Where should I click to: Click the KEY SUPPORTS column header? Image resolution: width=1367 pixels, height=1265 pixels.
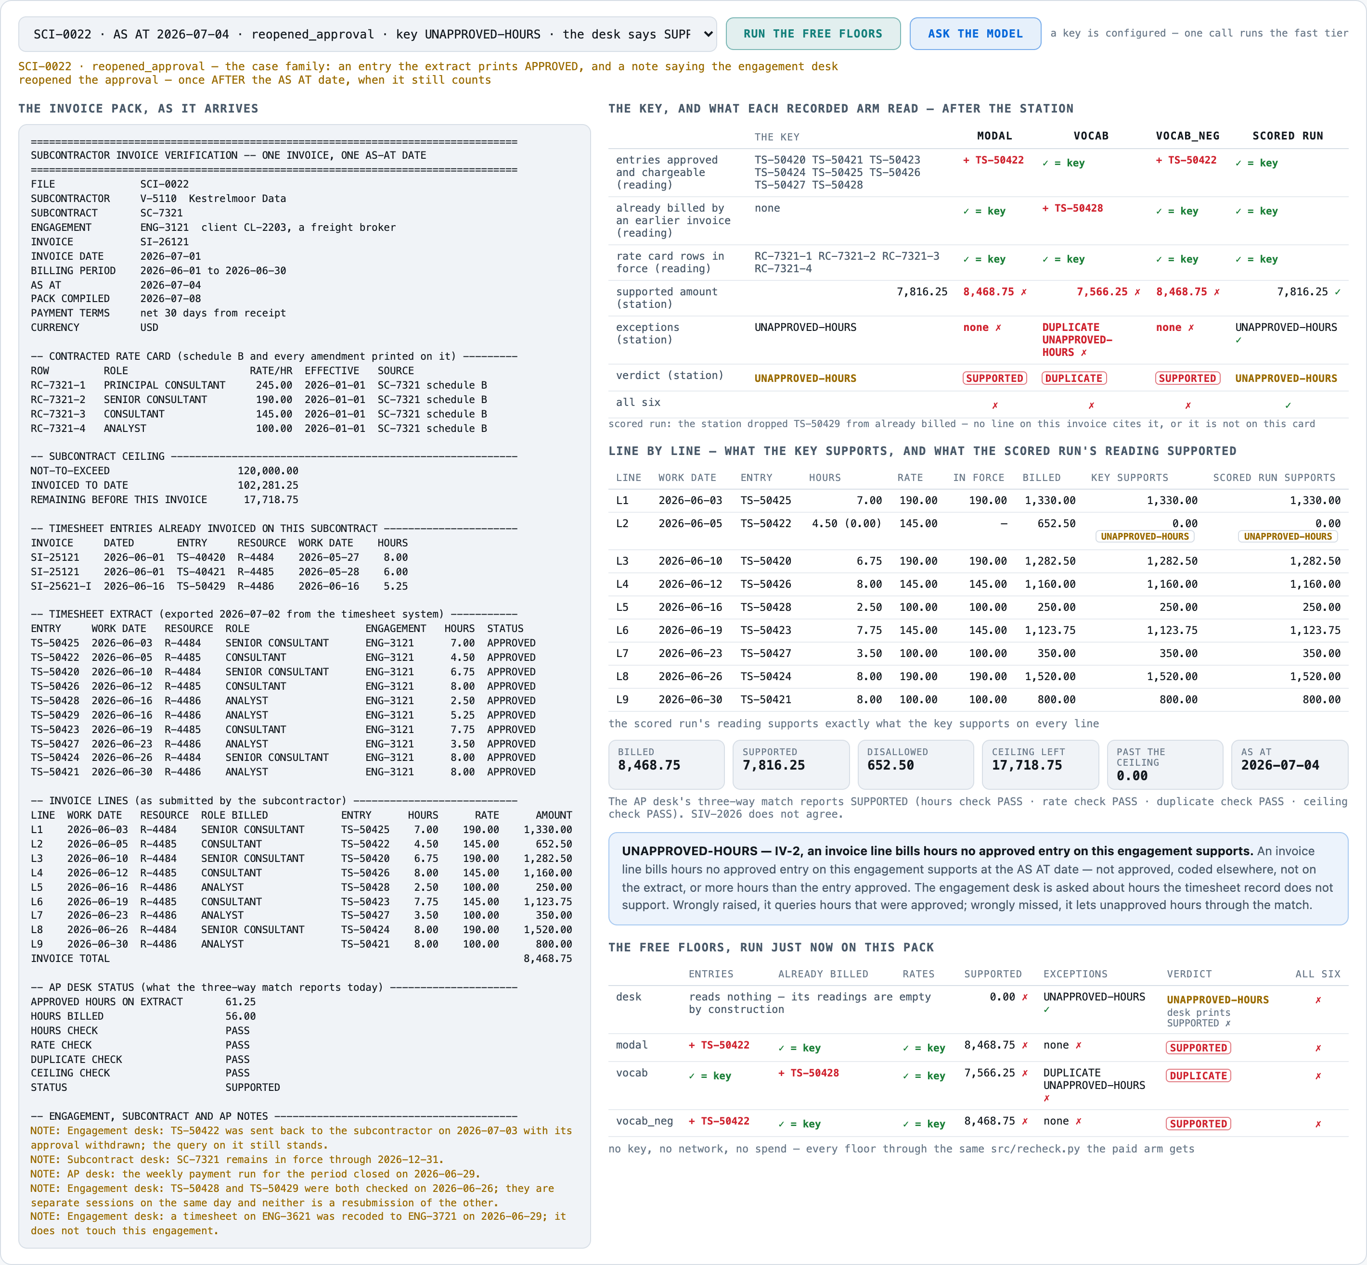(1129, 478)
